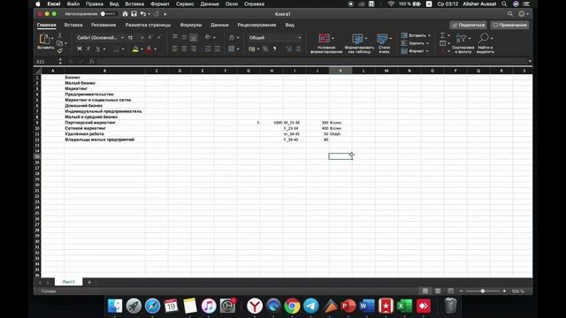Toggle the AutoSave switch
Image resolution: width=566 pixels, height=318 pixels.
tap(108, 14)
